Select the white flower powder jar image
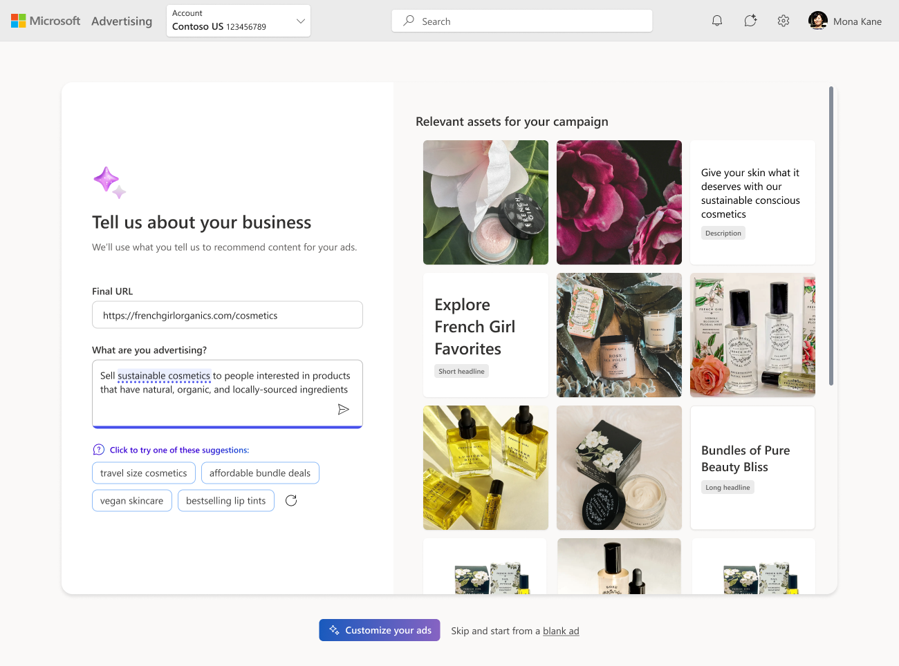This screenshot has height=666, width=899. point(485,202)
